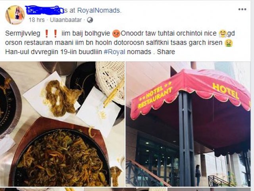Open the poster's profile picture avatar
This screenshot has height=191, width=254.
[15, 15]
